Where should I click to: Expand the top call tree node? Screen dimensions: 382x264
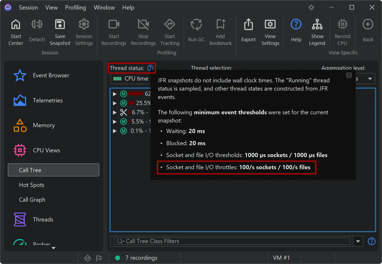(x=115, y=94)
